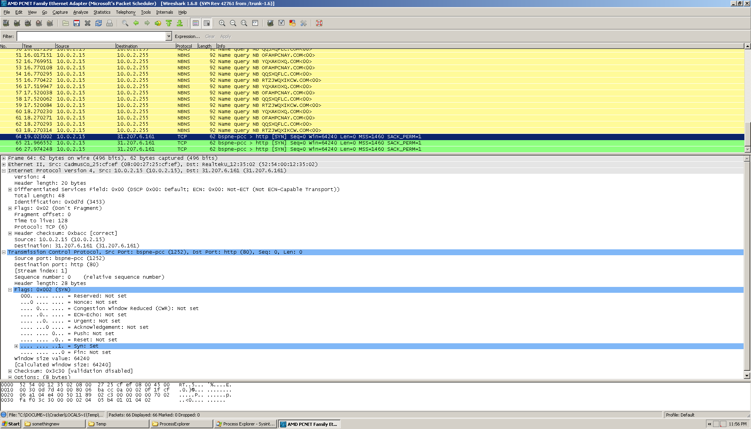The image size is (751, 429).
Task: Expand Checksum 0x3c30 node
Action: pyautogui.click(x=10, y=371)
